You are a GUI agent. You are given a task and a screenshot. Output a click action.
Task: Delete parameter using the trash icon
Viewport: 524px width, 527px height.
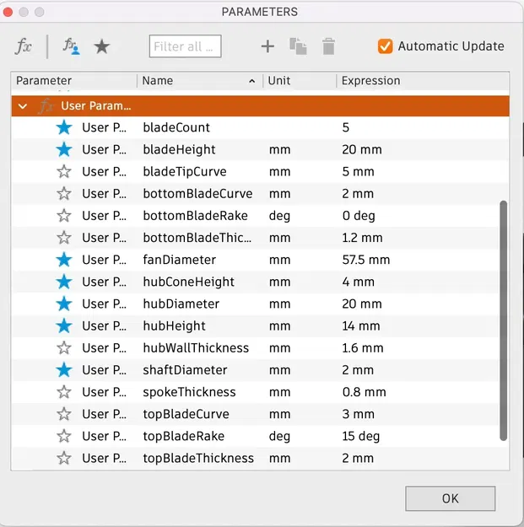click(x=328, y=46)
